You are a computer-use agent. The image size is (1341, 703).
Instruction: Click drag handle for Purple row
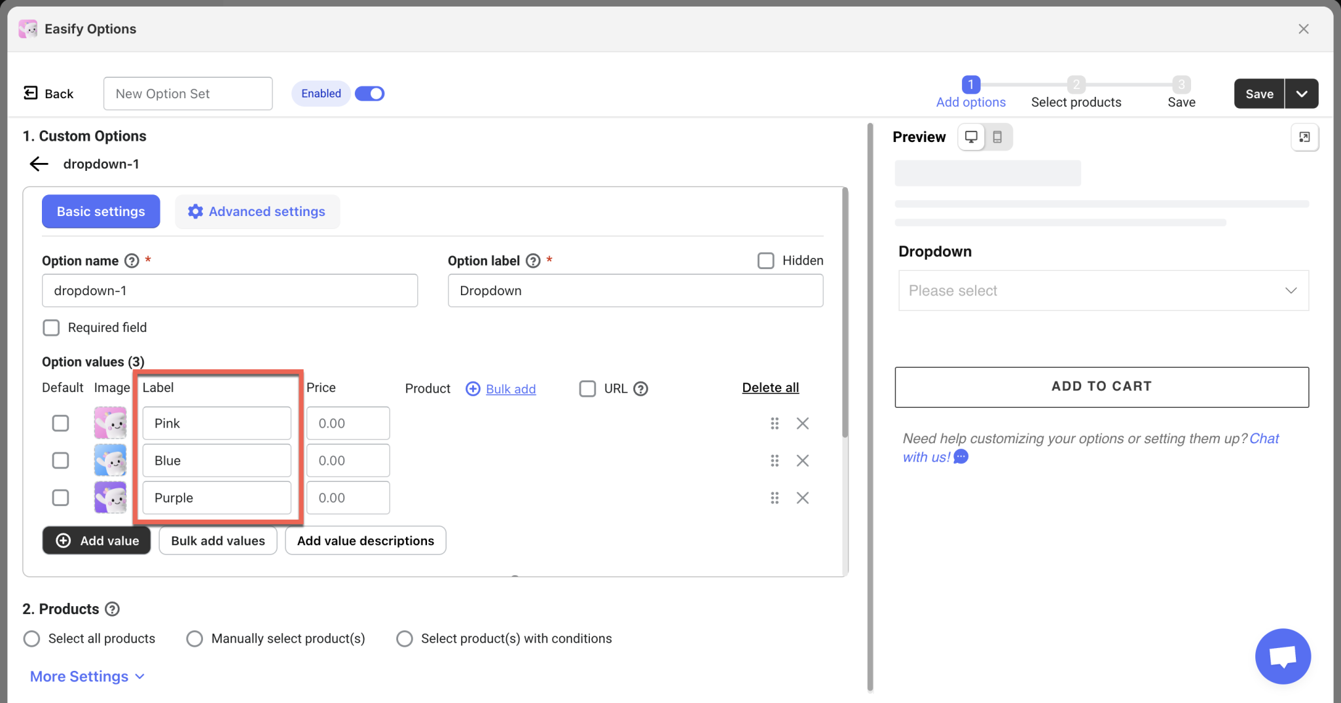tap(775, 498)
